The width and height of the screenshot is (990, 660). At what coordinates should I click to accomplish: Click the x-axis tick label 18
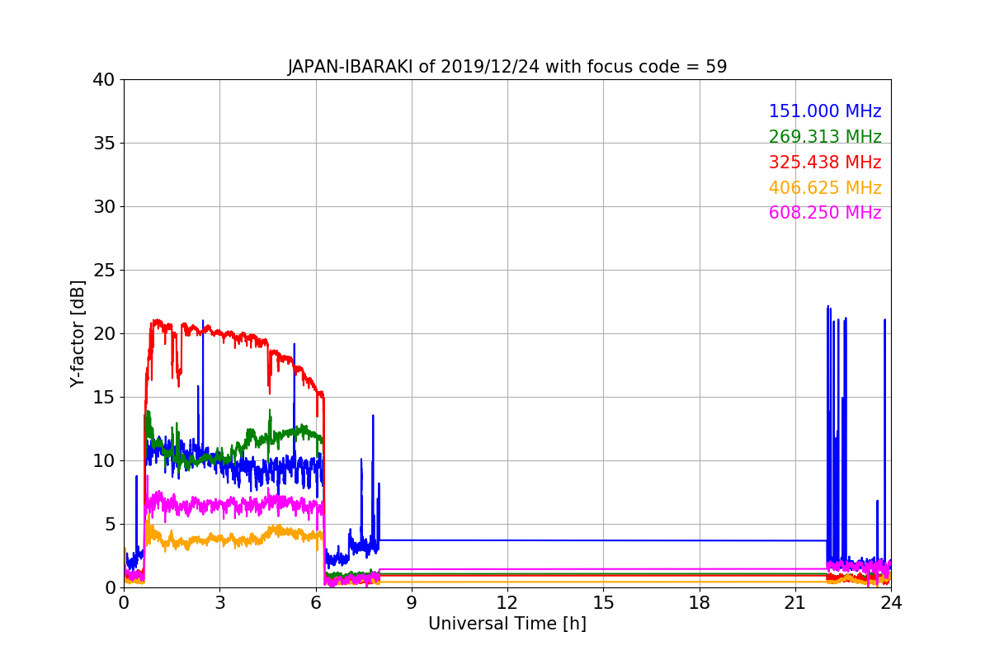point(700,603)
